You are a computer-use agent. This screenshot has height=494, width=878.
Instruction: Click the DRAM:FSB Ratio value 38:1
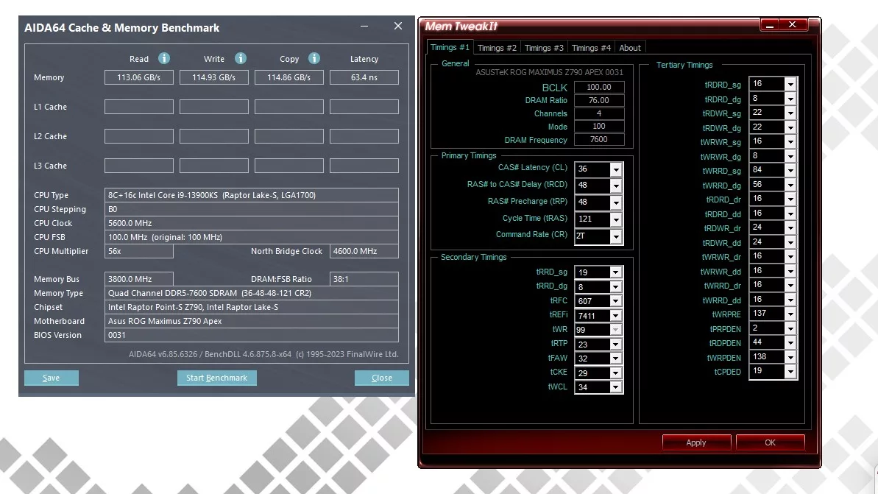(364, 279)
